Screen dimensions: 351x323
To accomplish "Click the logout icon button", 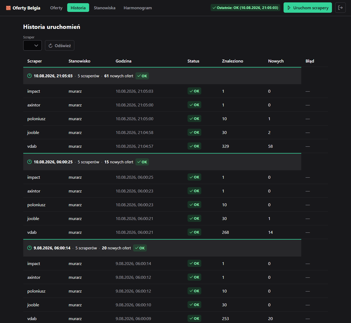I will coord(340,8).
